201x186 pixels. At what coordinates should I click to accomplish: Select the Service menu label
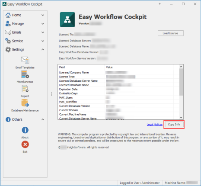tap(17, 41)
